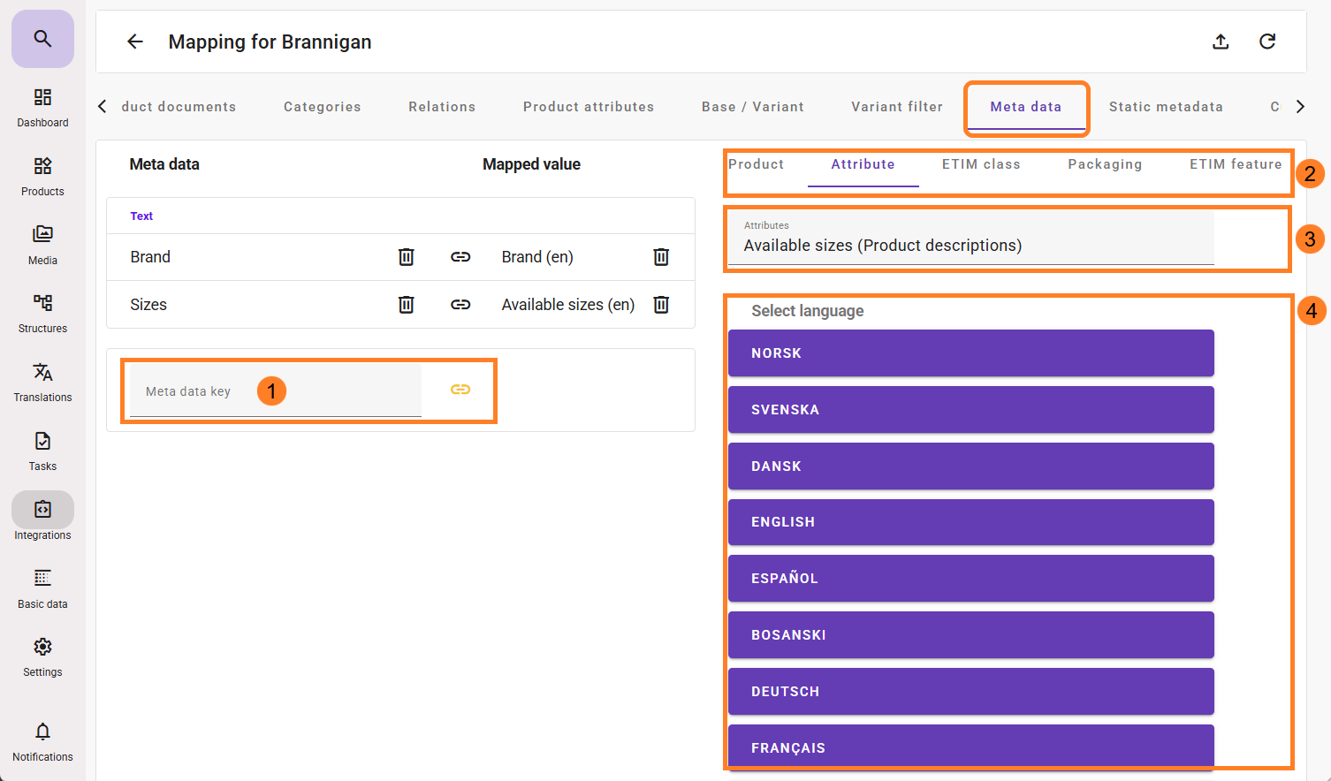This screenshot has height=781, width=1331.
Task: Open the Notifications bell
Action: click(x=42, y=740)
